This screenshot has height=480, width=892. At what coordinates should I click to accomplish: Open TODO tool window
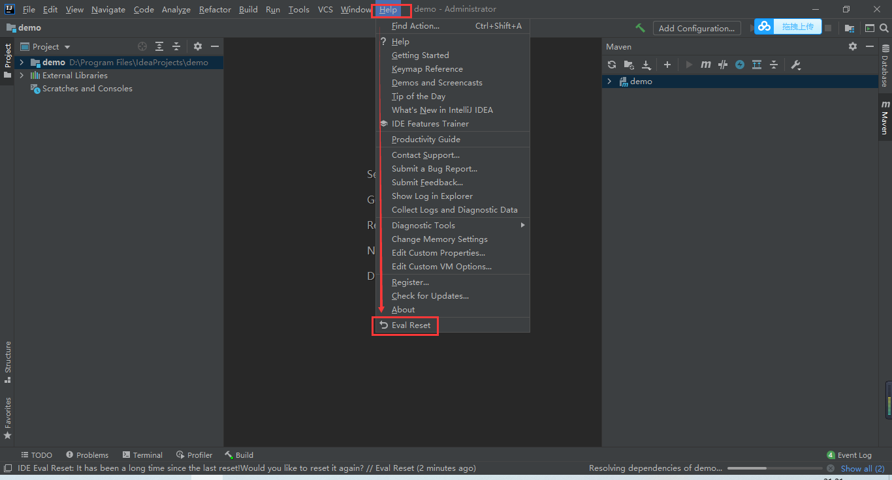(37, 455)
